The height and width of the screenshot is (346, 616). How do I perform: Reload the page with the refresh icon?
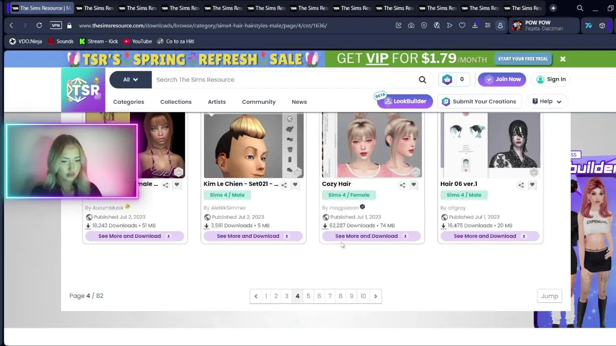point(39,25)
